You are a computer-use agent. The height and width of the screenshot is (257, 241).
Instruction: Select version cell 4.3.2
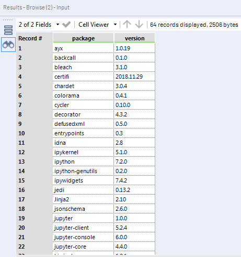click(134, 114)
